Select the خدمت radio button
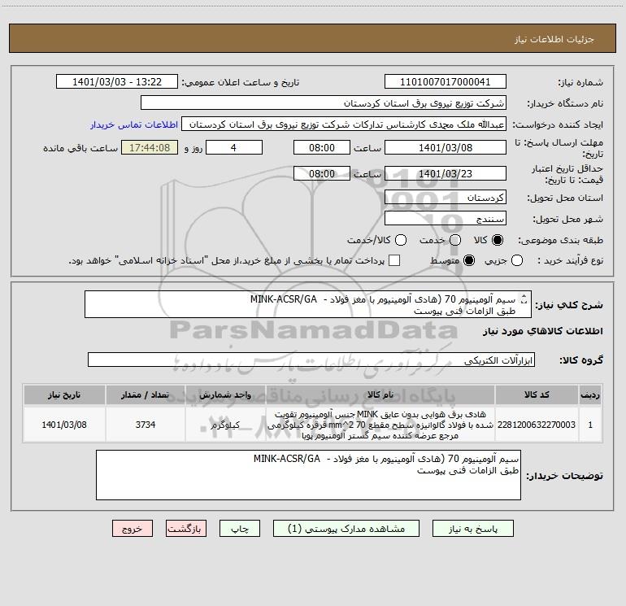Screen dimensions: 626x606 455,240
